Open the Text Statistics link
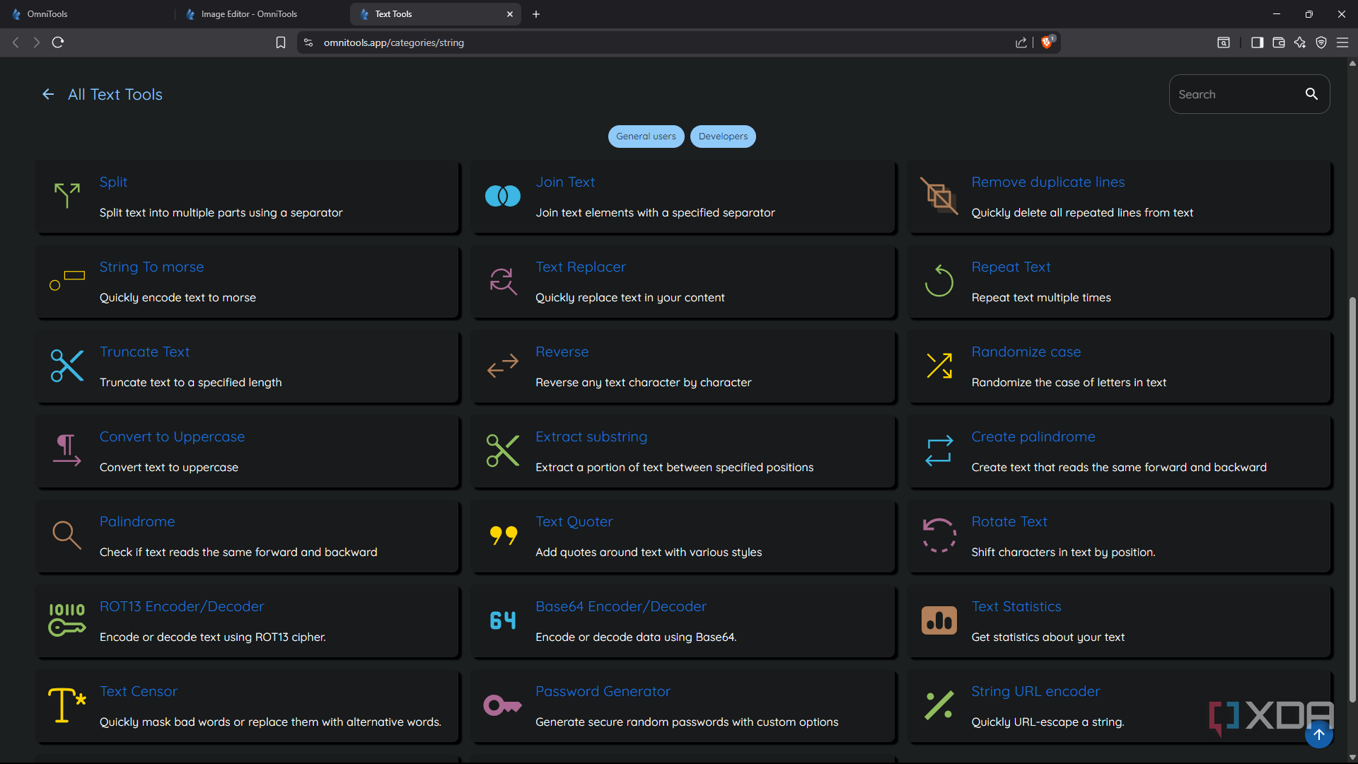Image resolution: width=1358 pixels, height=764 pixels. [x=1016, y=606]
